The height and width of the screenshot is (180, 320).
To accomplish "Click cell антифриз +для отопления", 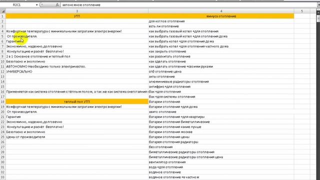I will 221,86.
